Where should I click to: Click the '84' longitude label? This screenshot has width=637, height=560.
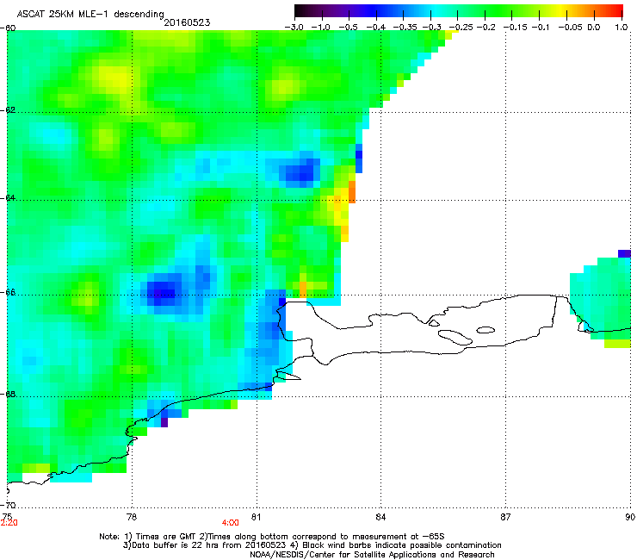pyautogui.click(x=380, y=517)
